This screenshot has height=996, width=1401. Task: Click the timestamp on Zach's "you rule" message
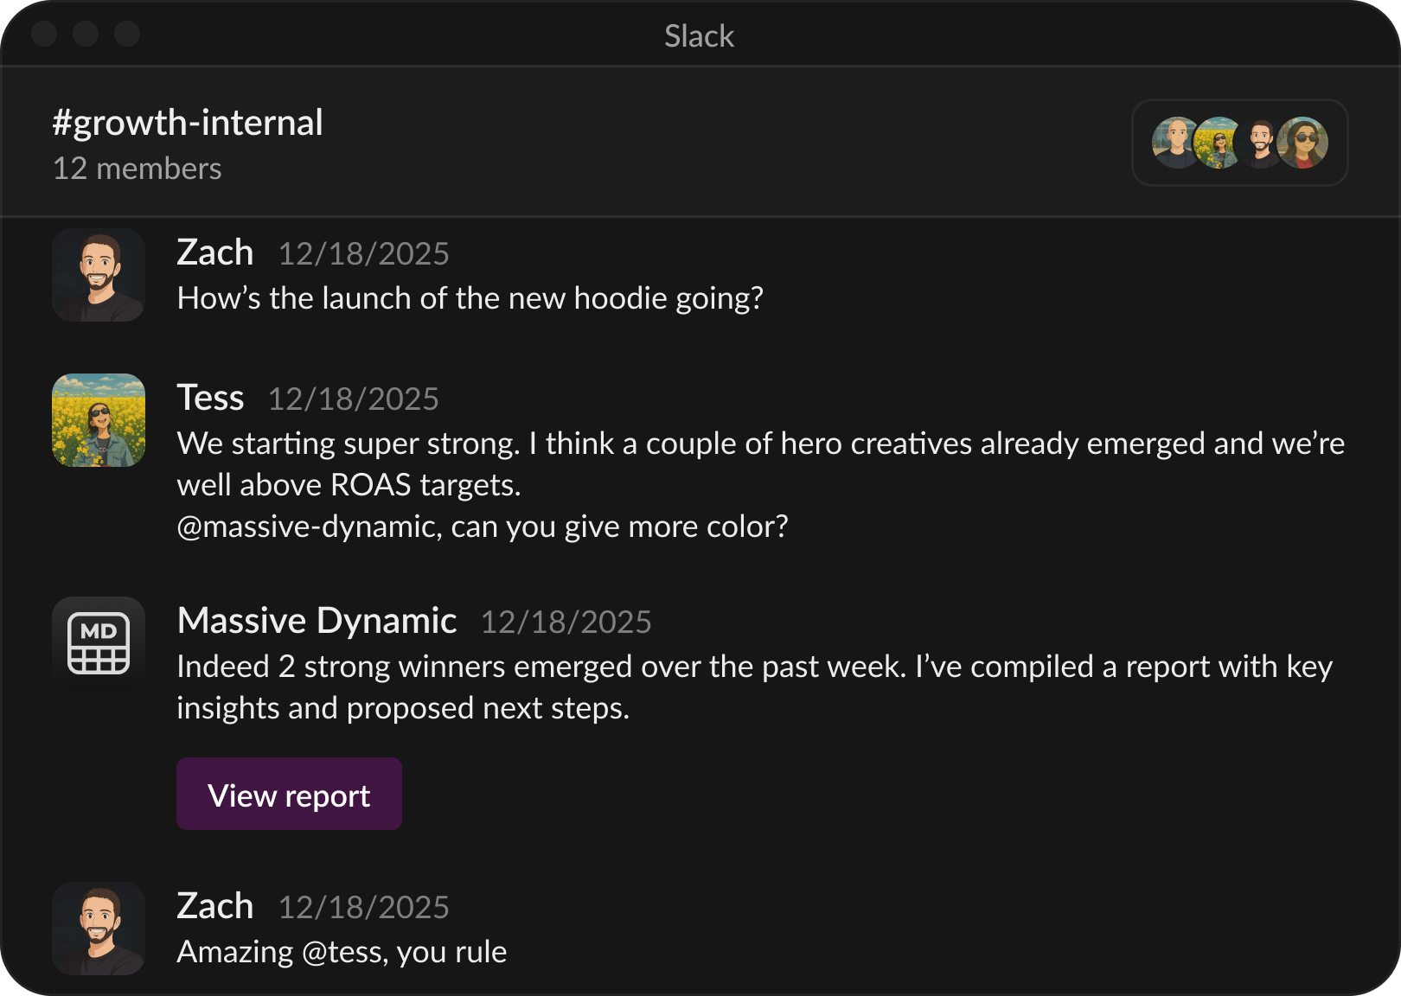pyautogui.click(x=363, y=908)
